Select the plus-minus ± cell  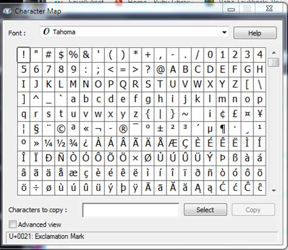(160, 129)
